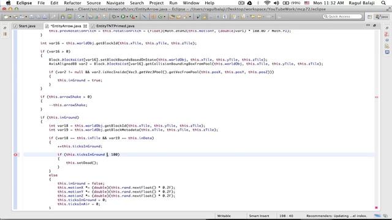Click the Debug bug icon

[114, 16]
